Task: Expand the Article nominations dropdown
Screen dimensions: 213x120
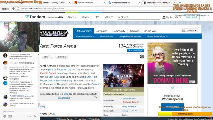Action: (x=157, y=37)
